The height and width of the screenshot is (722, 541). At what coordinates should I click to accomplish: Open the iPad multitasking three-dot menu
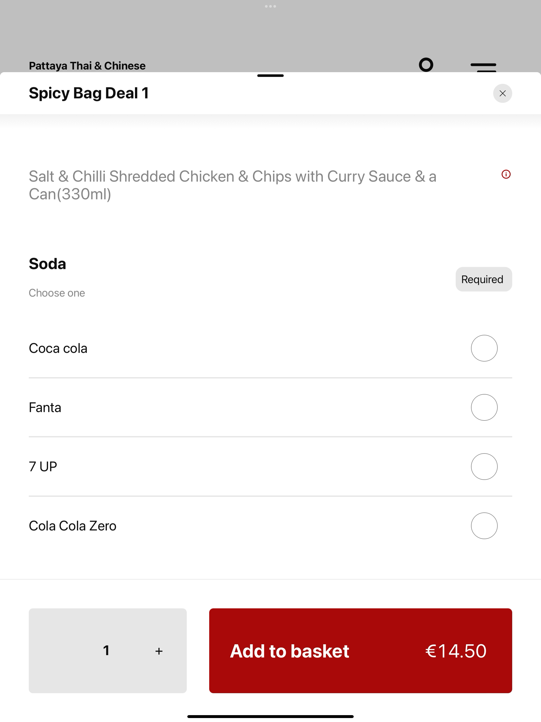tap(270, 6)
